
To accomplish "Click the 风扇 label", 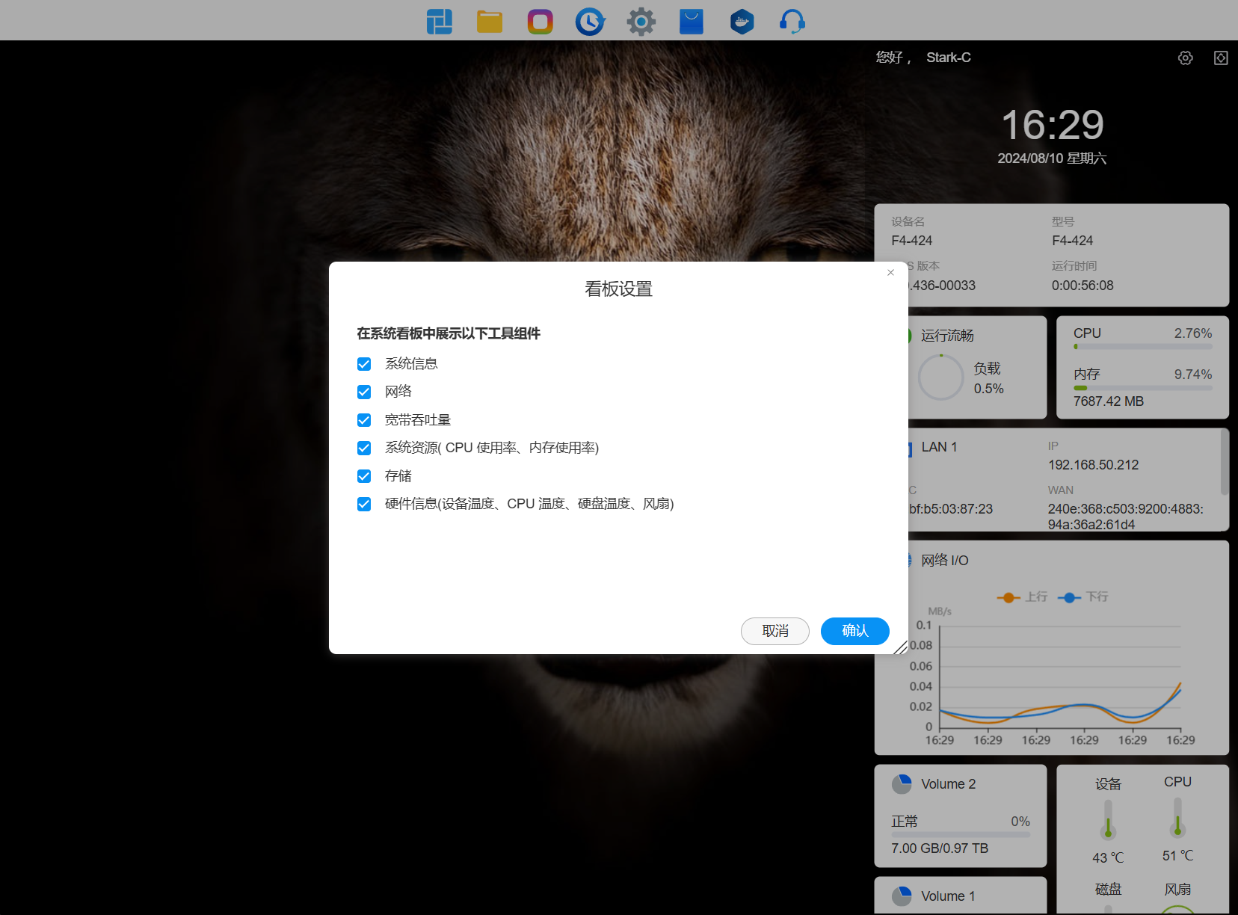I will (x=1177, y=890).
